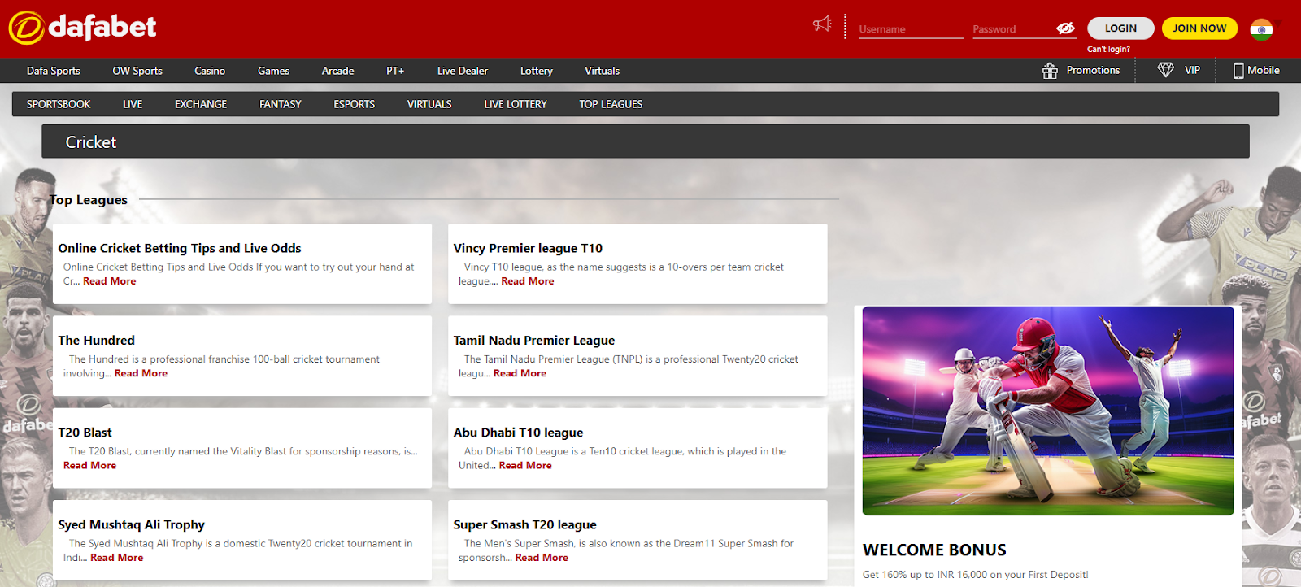Click the LOGIN button
1301x587 pixels.
point(1120,28)
